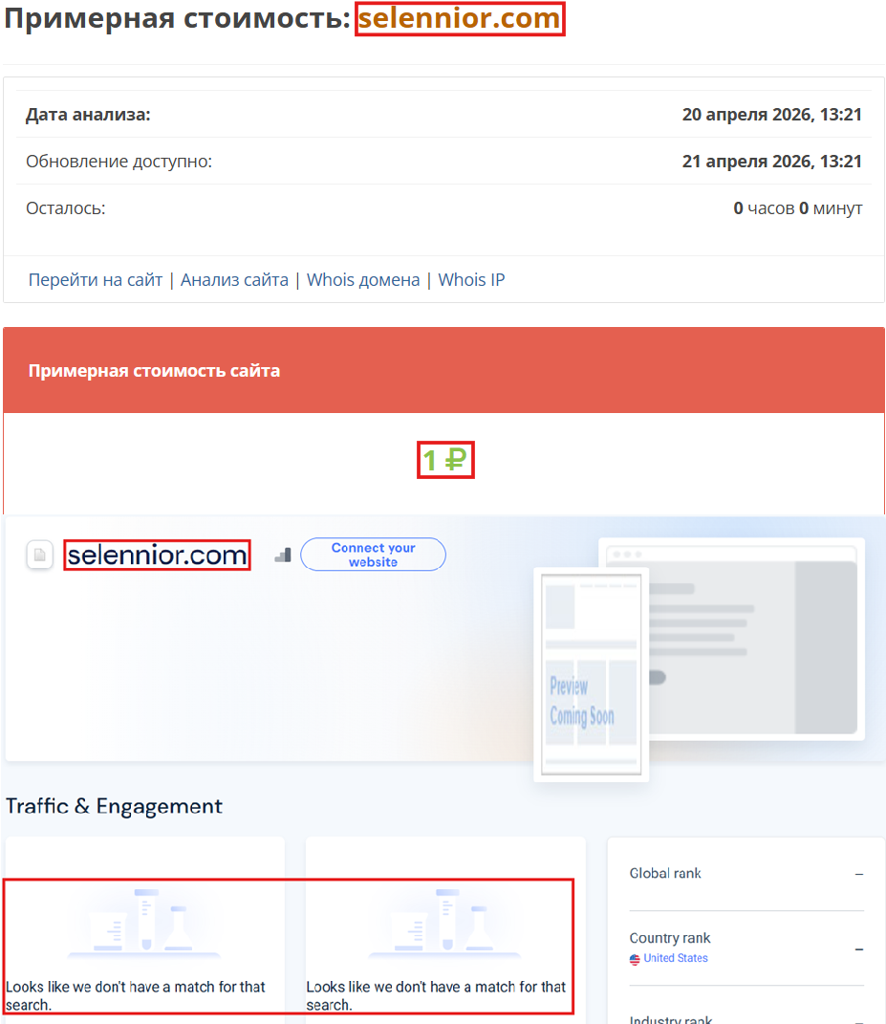Click the page document icon beside selennior.com
The width and height of the screenshot is (886, 1024).
[x=39, y=555]
